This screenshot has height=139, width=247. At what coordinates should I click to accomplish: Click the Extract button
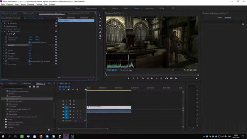click(171, 78)
